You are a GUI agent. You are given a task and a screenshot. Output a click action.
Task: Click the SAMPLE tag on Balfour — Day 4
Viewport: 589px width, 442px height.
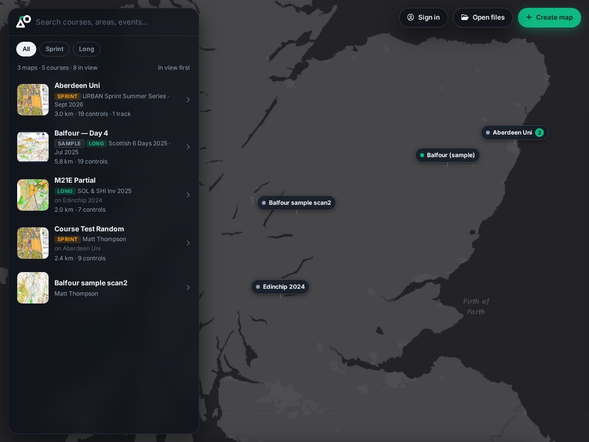[69, 143]
